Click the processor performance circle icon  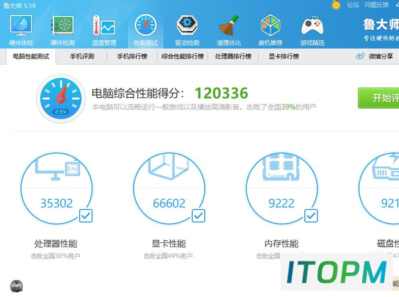click(x=57, y=188)
